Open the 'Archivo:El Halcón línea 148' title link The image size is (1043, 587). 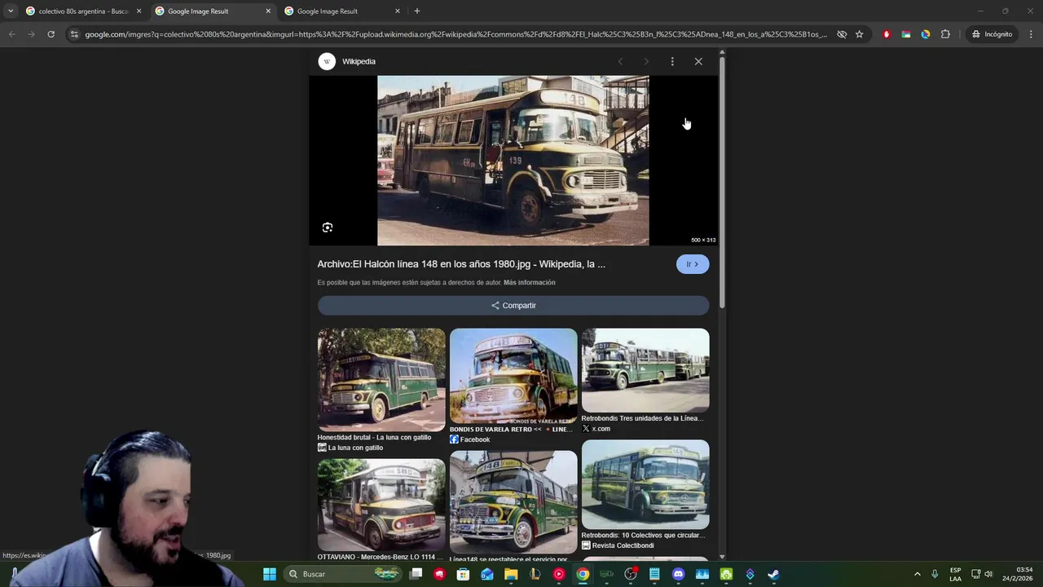click(x=461, y=264)
